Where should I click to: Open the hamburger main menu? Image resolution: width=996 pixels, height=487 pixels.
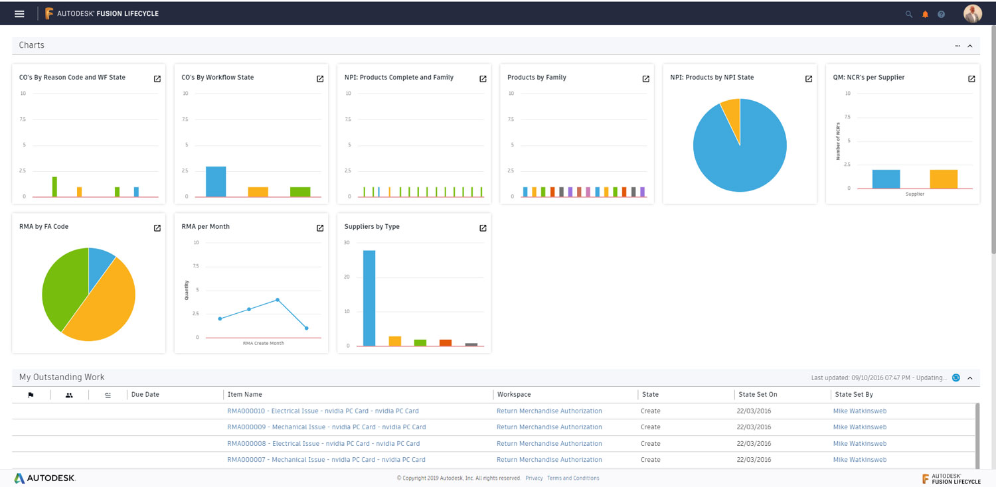coord(19,14)
